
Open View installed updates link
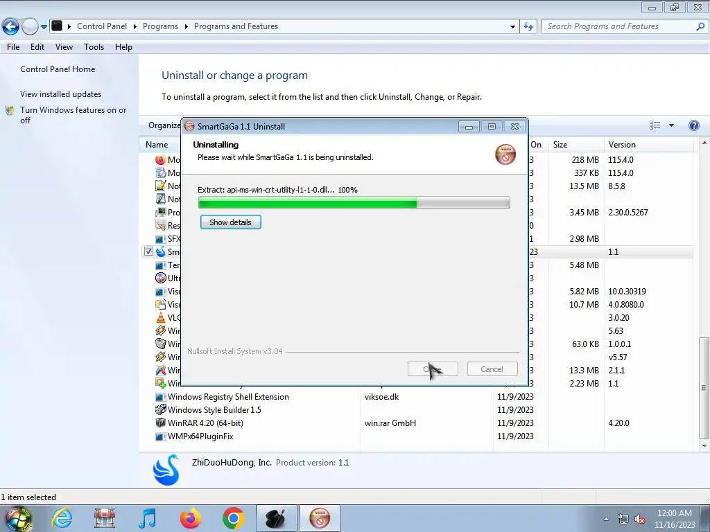pyautogui.click(x=61, y=94)
